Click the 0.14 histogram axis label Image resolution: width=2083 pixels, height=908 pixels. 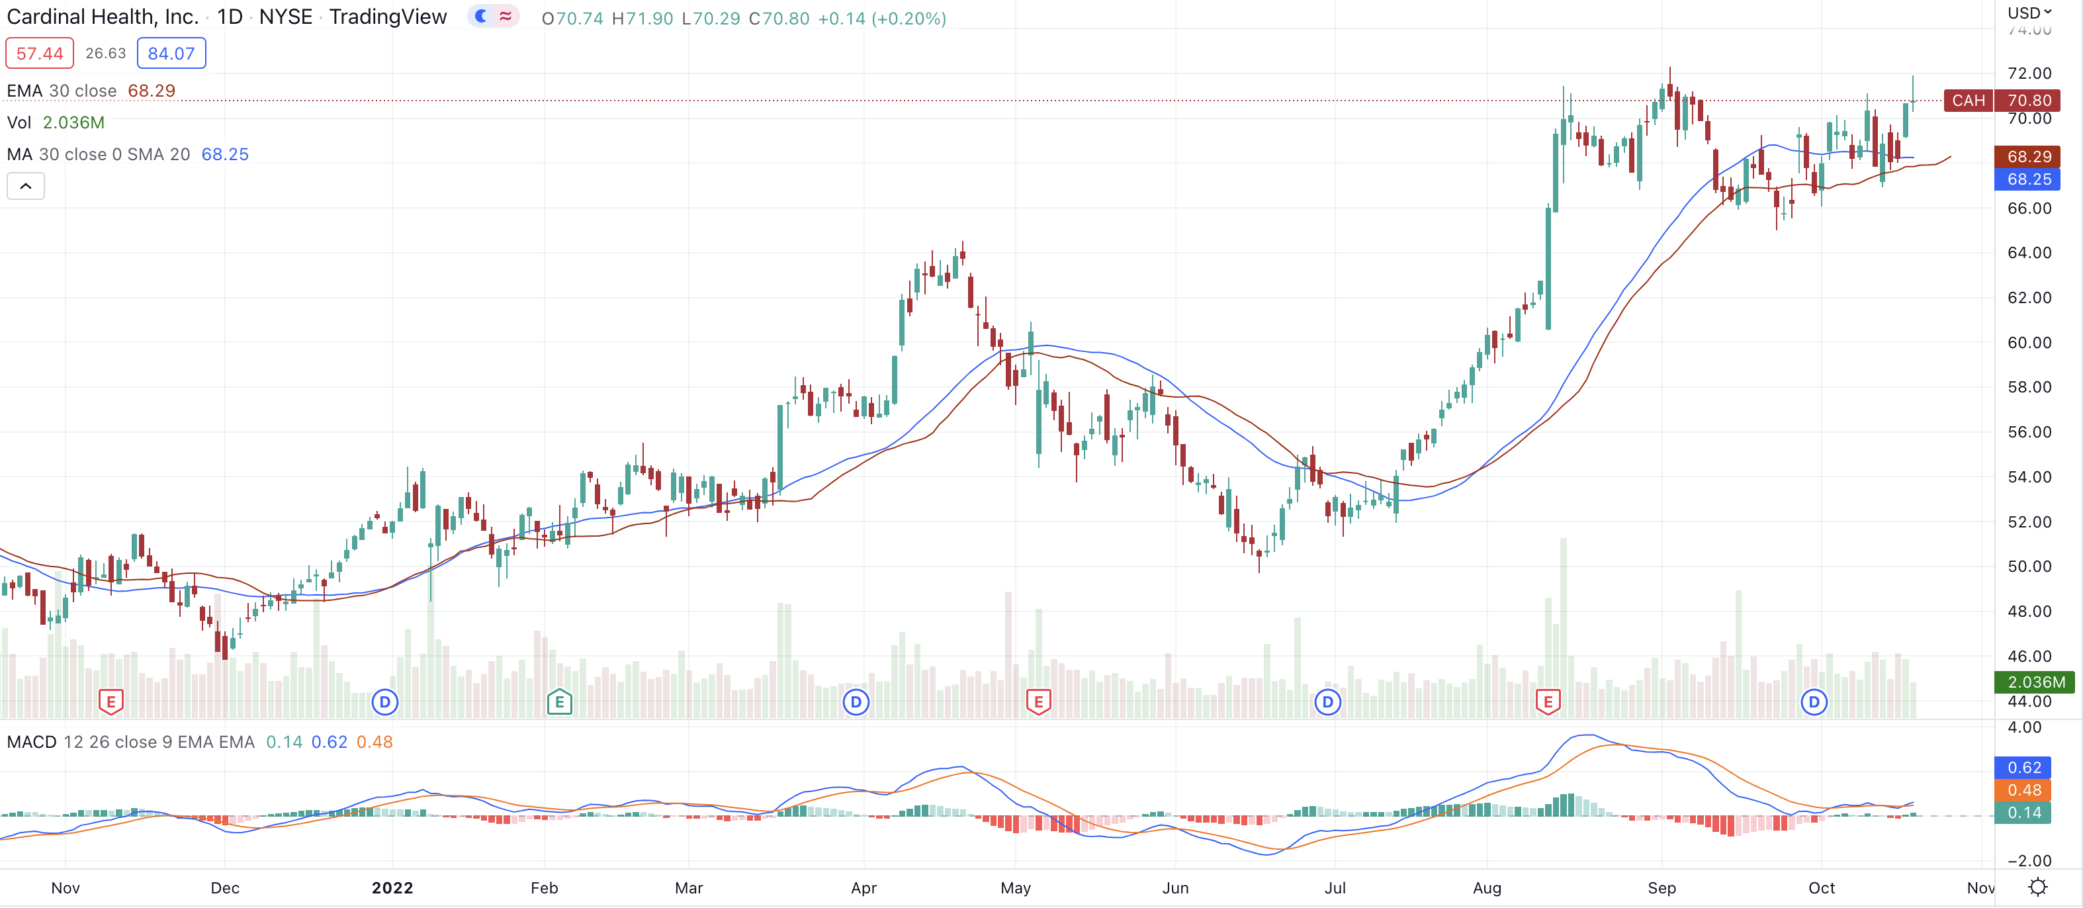coord(2023,813)
